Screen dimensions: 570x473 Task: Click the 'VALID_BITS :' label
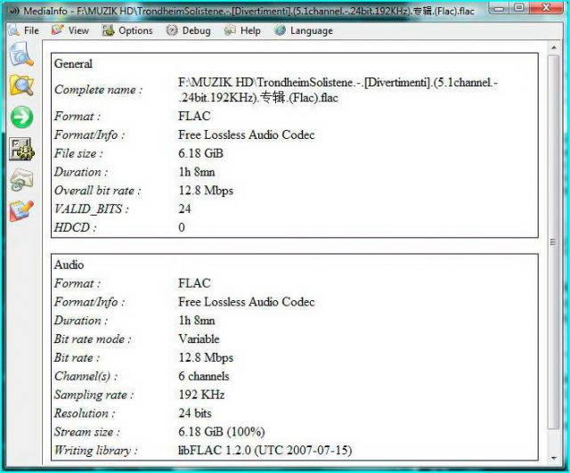click(x=91, y=209)
